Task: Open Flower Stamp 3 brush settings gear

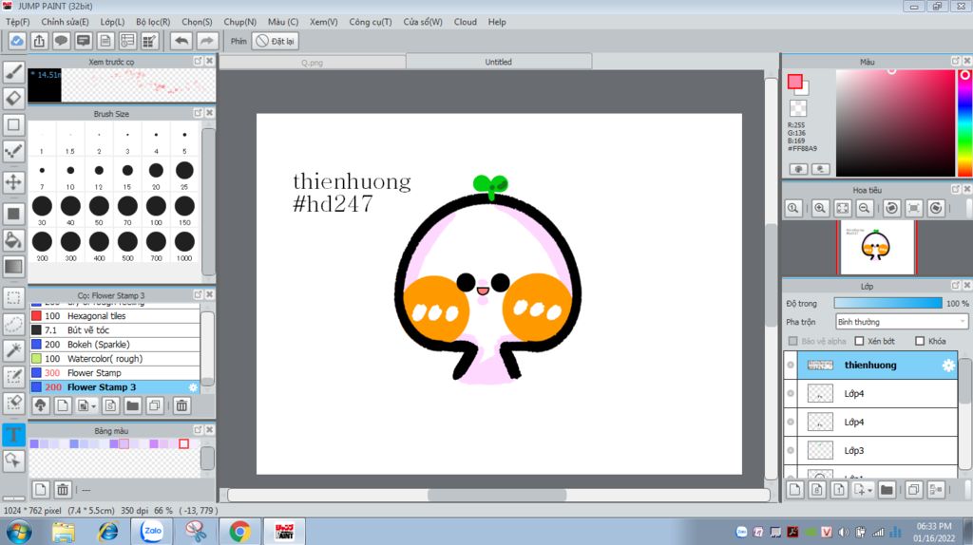Action: coord(193,386)
